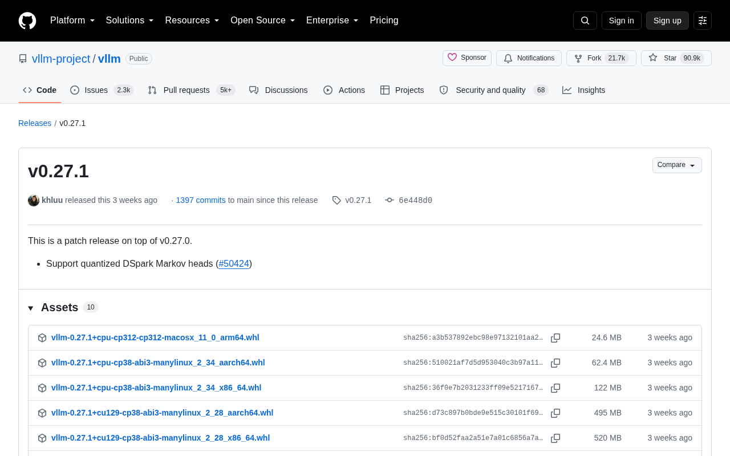Click the fork count 21.7k
Screen dimensions: 730x456
click(x=617, y=58)
